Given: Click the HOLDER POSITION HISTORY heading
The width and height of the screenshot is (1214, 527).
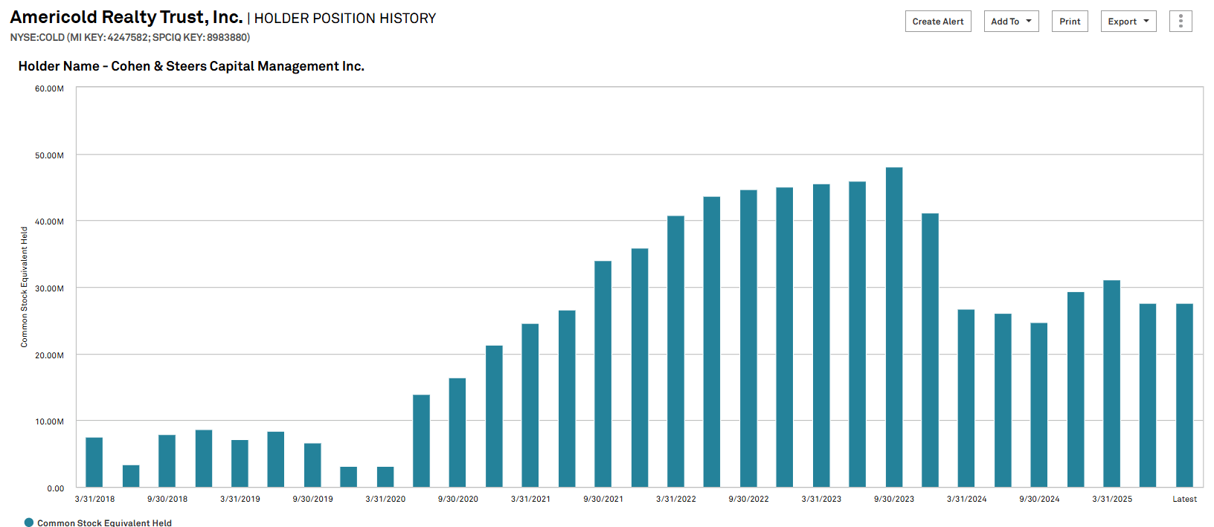Looking at the screenshot, I should (x=345, y=18).
